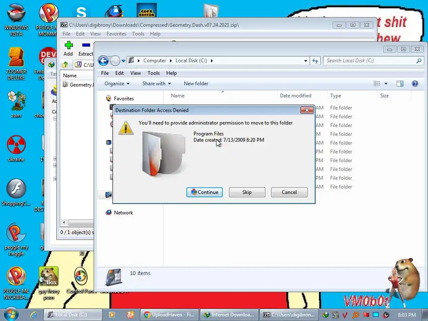This screenshot has width=428, height=321.
Task: Select Geometry item in 7-Zip list
Action: click(78, 84)
